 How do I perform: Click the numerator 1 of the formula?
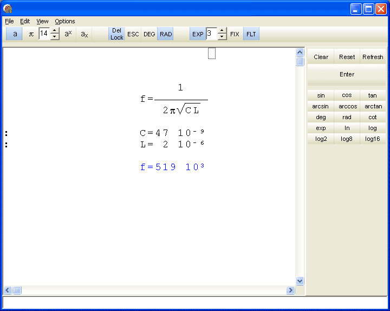click(180, 87)
